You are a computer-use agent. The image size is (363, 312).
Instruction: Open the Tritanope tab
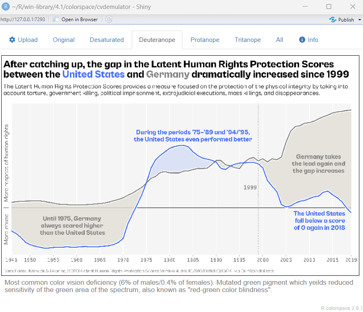[247, 40]
